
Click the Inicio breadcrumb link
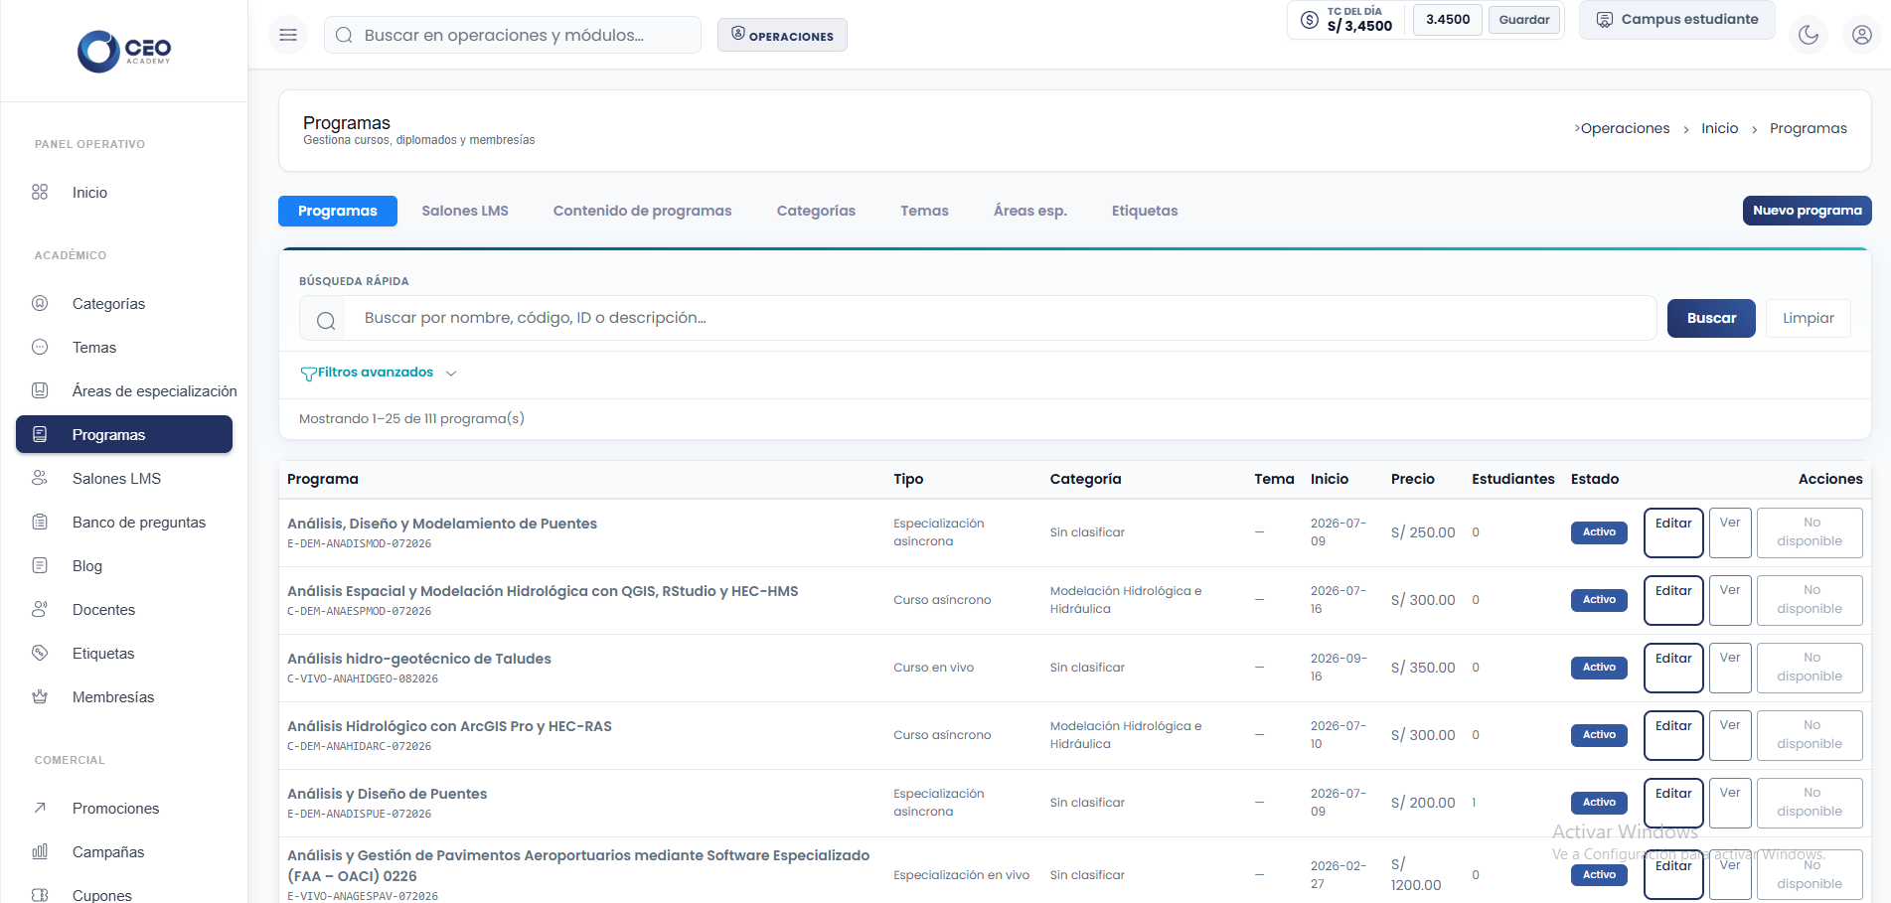[x=1719, y=128]
